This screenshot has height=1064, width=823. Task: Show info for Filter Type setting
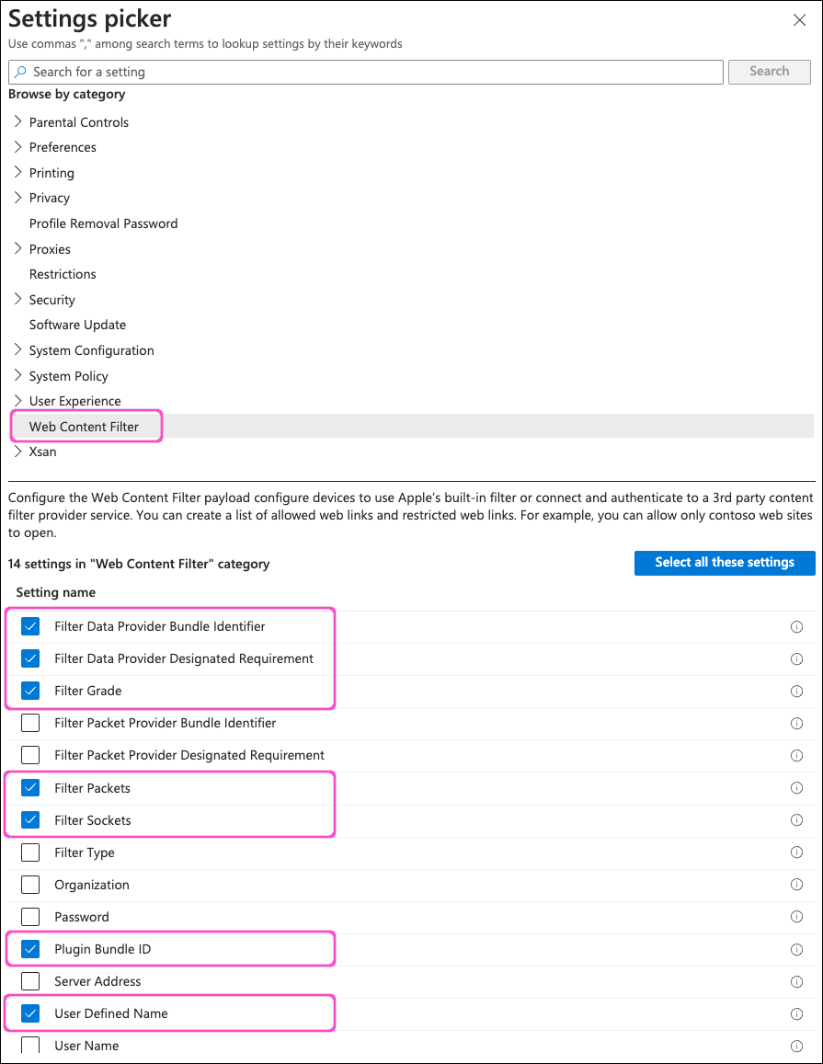pos(796,852)
